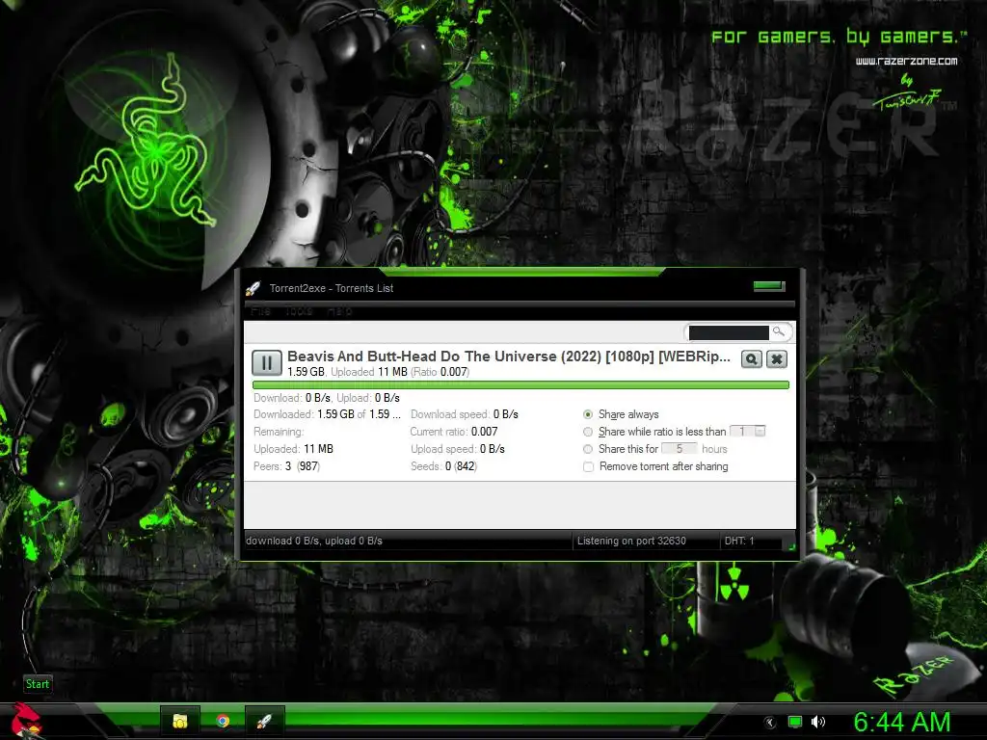
Task: Click inside the torrent search field
Action: point(729,332)
